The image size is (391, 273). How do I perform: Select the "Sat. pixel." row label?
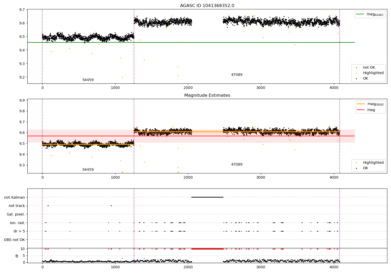tap(16, 214)
